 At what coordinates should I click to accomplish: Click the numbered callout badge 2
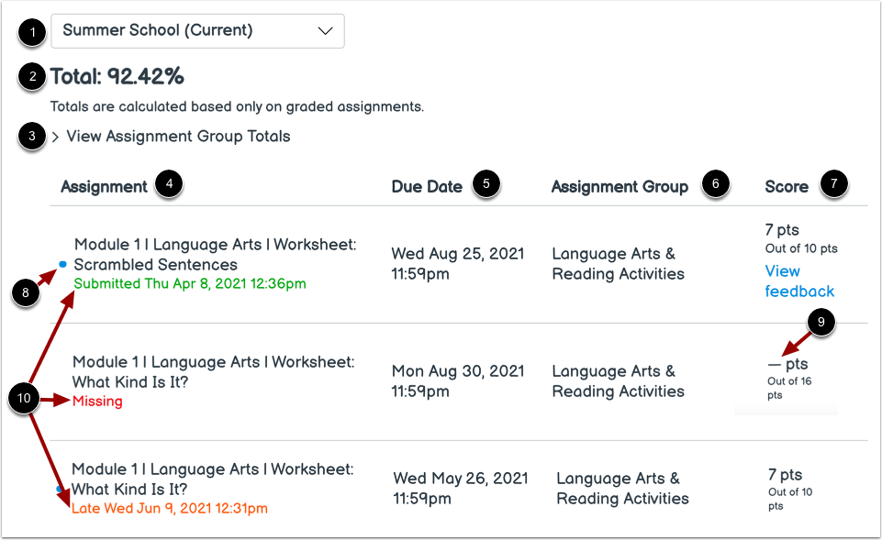coord(31,78)
